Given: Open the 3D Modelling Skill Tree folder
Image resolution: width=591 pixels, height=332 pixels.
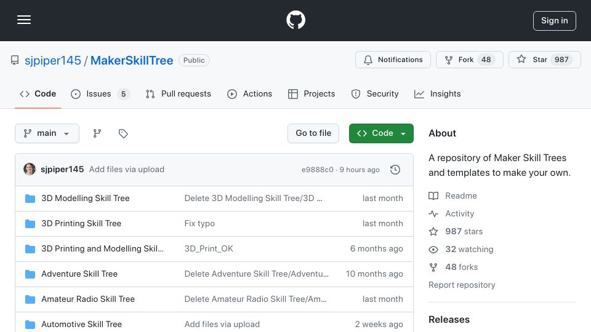Looking at the screenshot, I should [x=85, y=199].
